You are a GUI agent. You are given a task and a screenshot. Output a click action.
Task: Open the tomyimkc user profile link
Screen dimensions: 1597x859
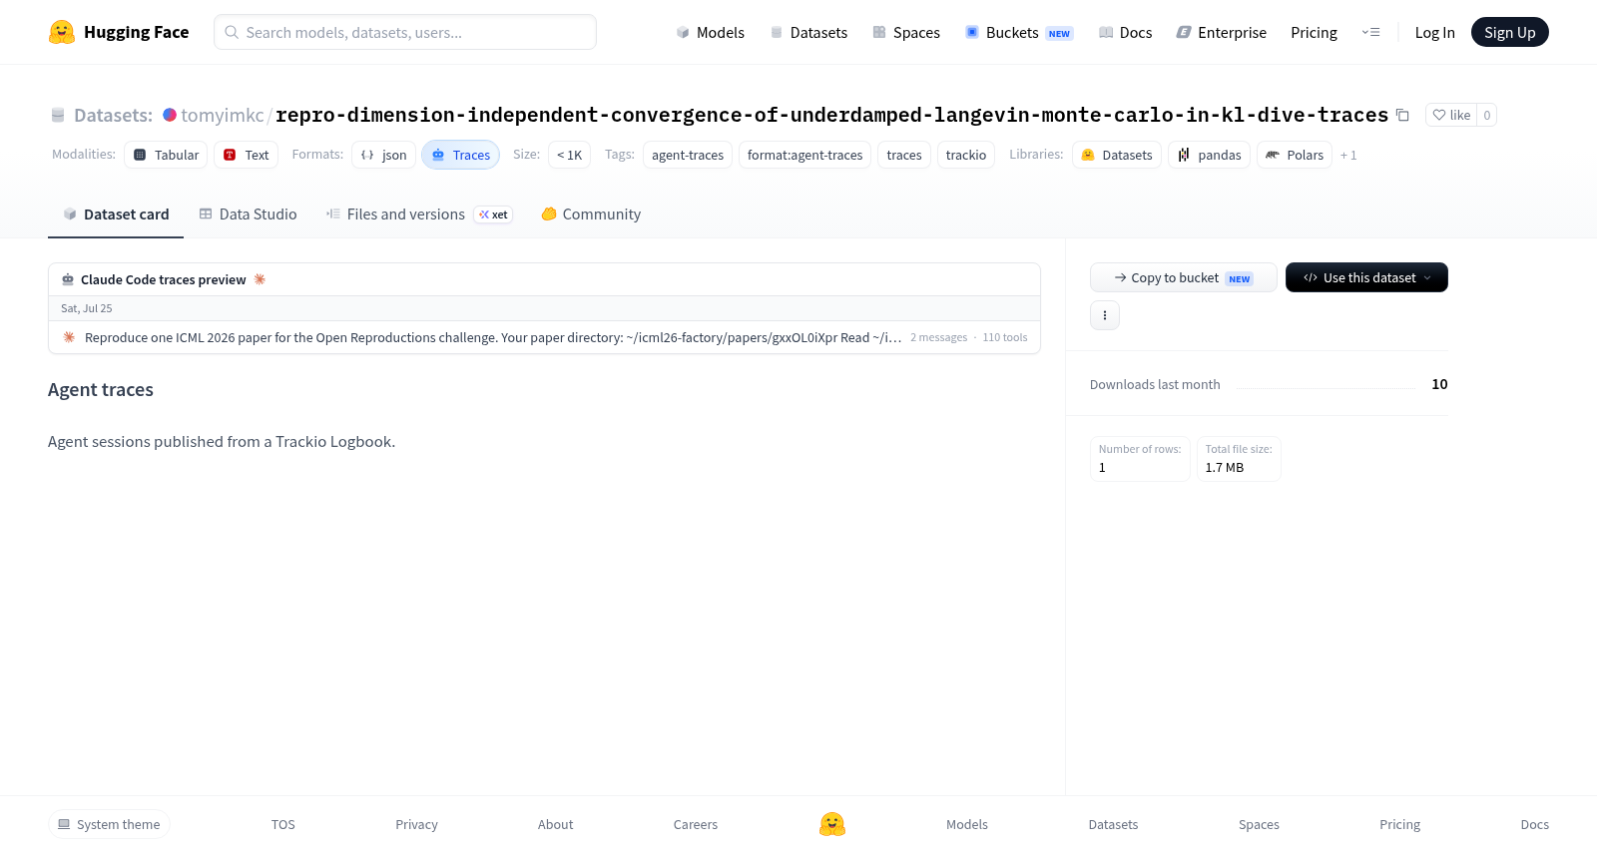tap(223, 115)
